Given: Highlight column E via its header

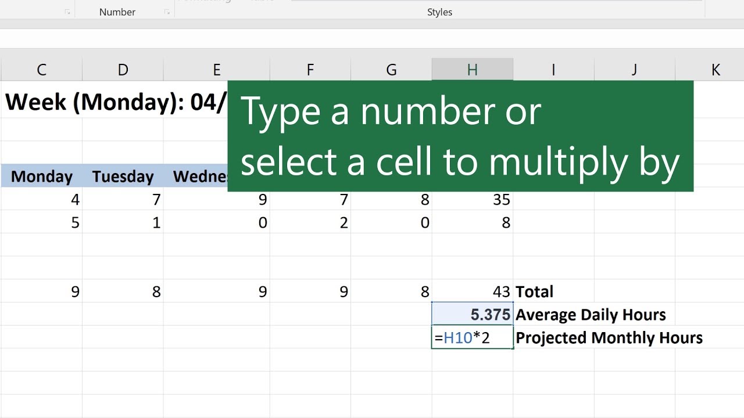Looking at the screenshot, I should pyautogui.click(x=216, y=70).
